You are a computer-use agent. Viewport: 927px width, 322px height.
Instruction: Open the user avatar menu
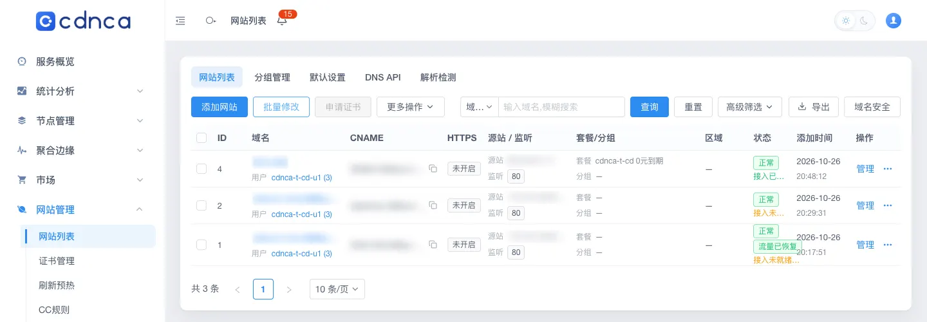pos(894,21)
